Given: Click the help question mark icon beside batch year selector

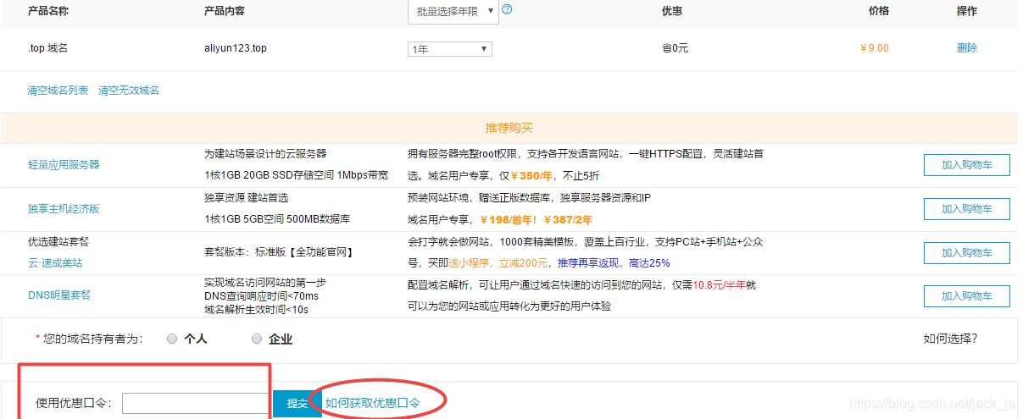Looking at the screenshot, I should pyautogui.click(x=507, y=10).
